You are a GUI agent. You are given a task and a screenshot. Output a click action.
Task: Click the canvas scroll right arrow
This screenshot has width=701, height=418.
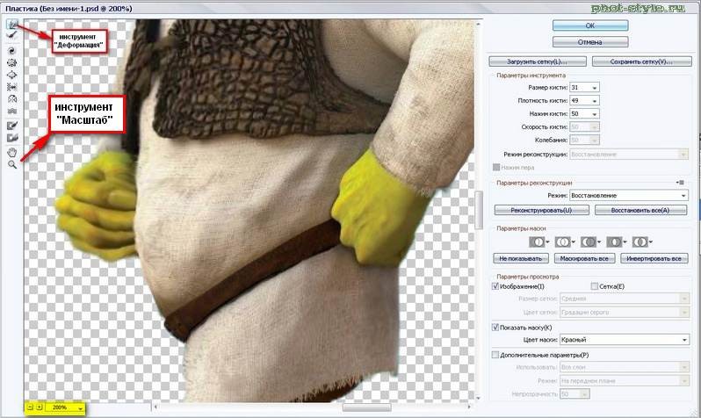(469, 407)
